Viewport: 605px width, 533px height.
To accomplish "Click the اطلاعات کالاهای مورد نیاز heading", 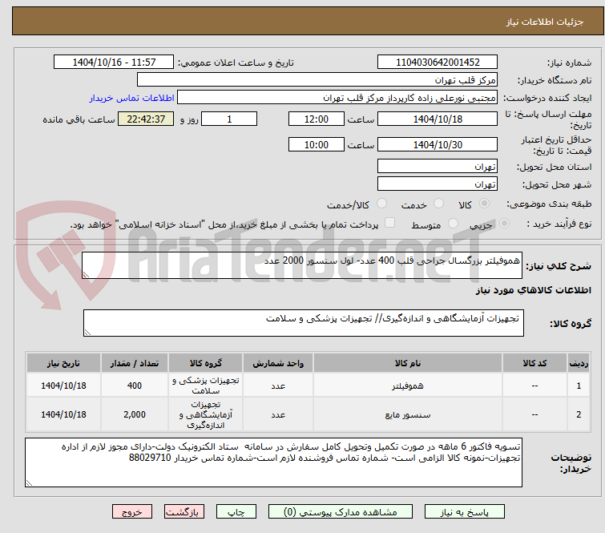I will 533,290.
